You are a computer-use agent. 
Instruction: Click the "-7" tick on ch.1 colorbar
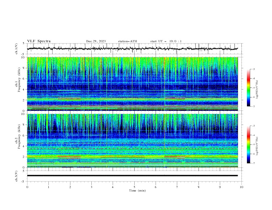point(253,106)
